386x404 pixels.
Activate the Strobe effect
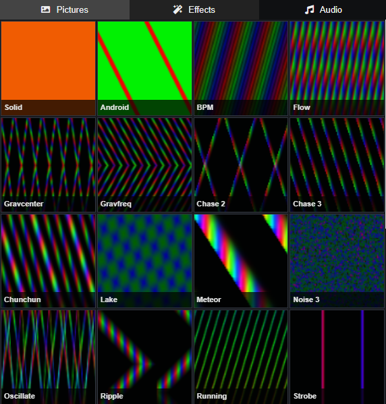pyautogui.click(x=337, y=357)
